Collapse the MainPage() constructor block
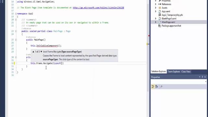208x117 pixels. (16, 40)
